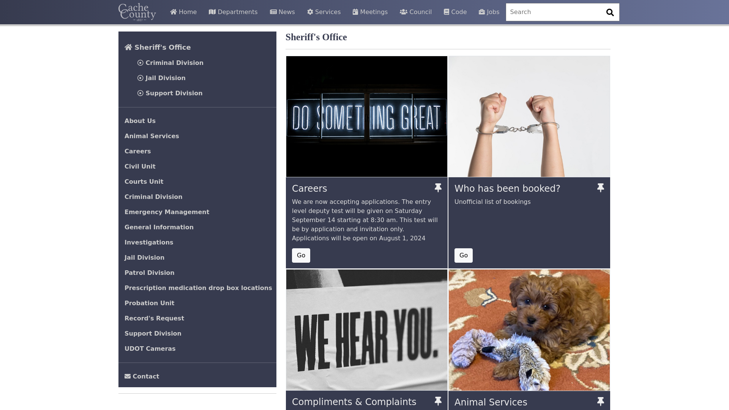The width and height of the screenshot is (729, 410).
Task: Open Prescription medication drop box locations link
Action: click(x=198, y=288)
